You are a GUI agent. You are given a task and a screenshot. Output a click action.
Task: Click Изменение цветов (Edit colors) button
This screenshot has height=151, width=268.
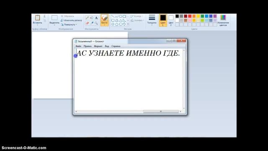(223, 21)
